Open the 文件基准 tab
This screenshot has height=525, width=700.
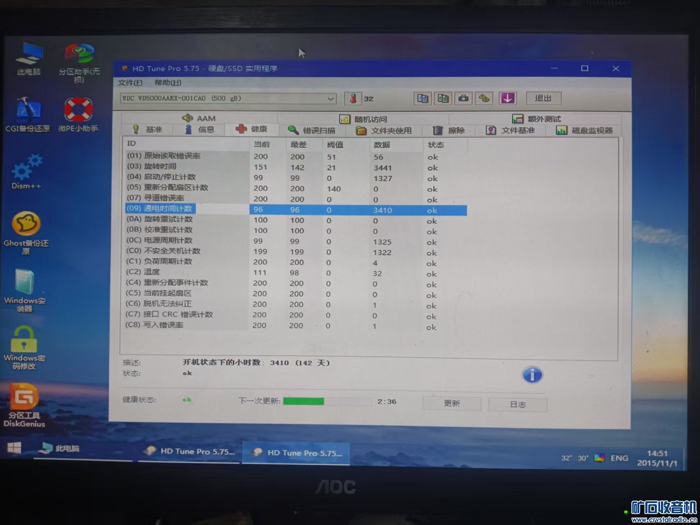[510, 131]
